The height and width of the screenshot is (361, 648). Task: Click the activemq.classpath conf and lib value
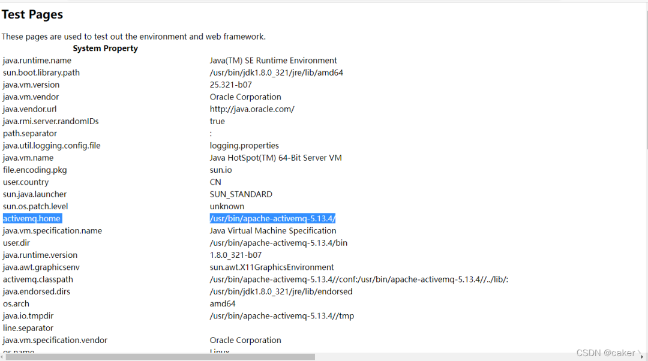click(359, 279)
